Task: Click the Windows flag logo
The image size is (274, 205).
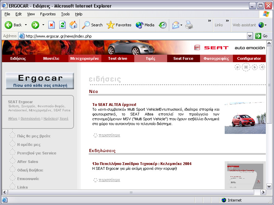Action: coord(266,14)
